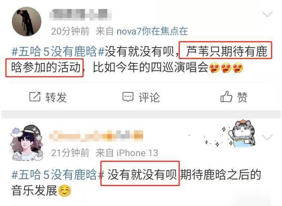Tap the nova7 device source link
This screenshot has width=282, height=206.
coord(152,31)
